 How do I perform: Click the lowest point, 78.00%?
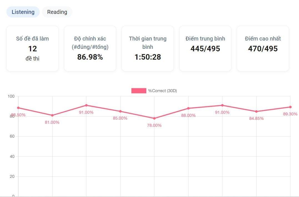(154, 118)
